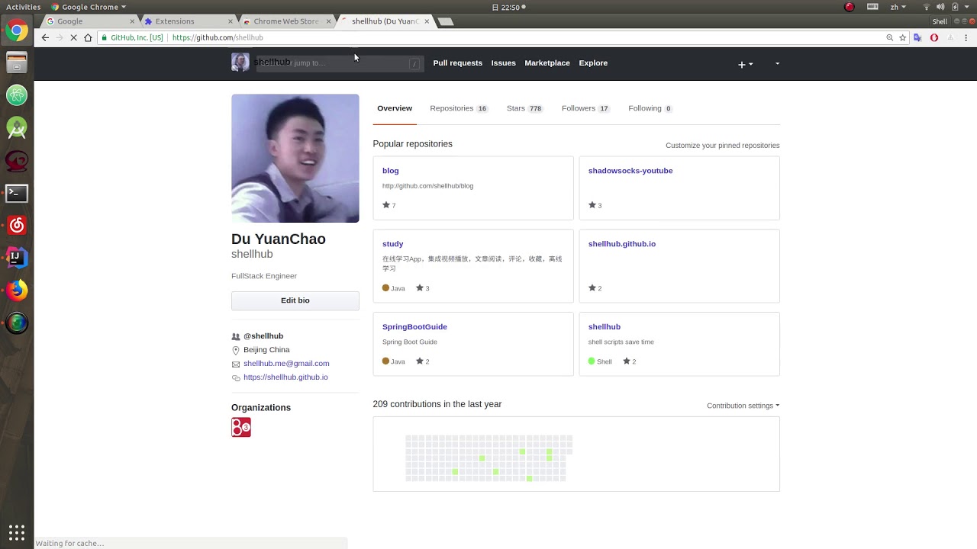Open the Following tab
The height and width of the screenshot is (549, 977).
[x=650, y=108]
